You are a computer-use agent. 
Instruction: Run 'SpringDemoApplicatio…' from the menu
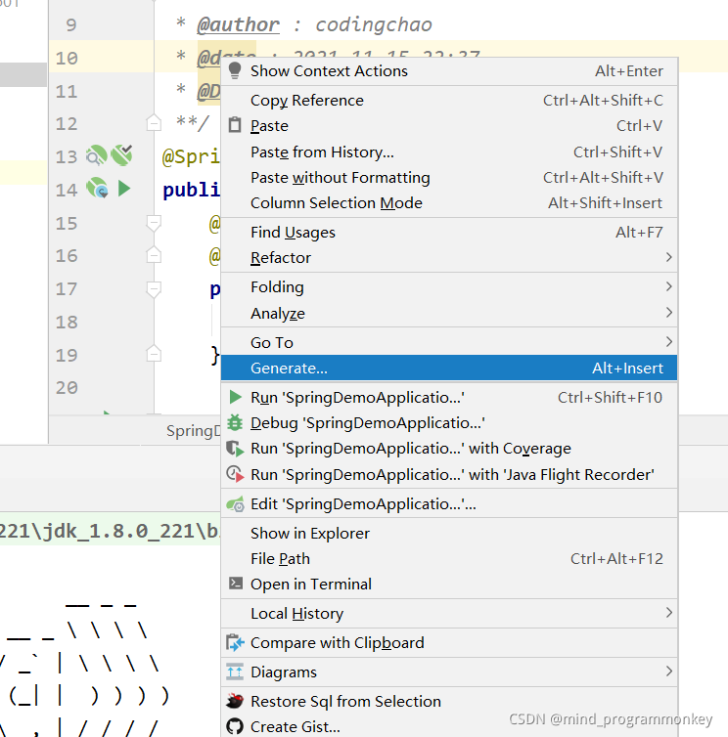(449, 397)
